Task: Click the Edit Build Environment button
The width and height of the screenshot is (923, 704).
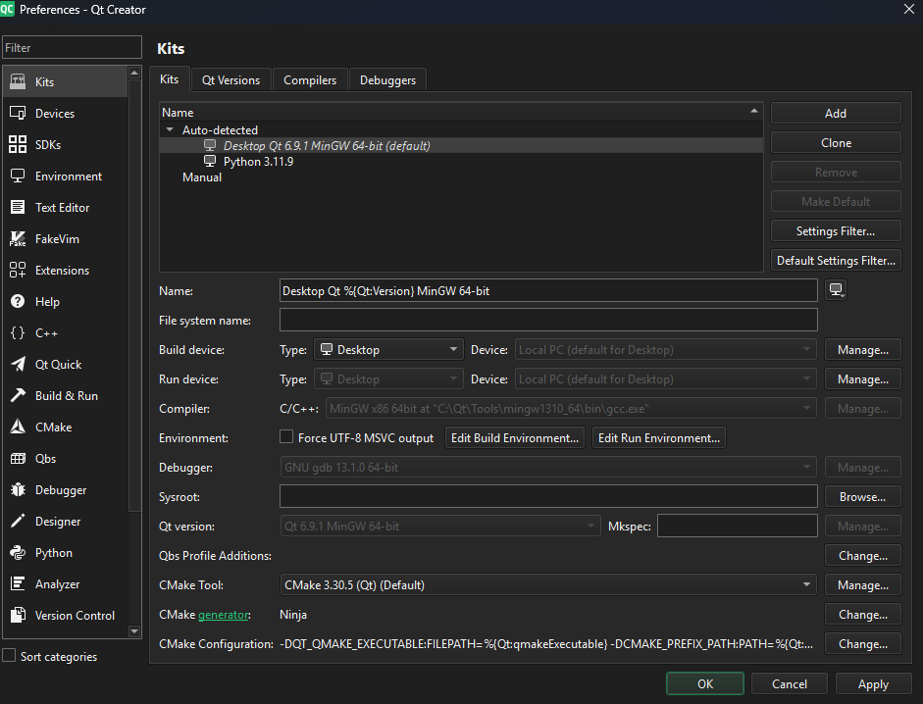Action: (515, 438)
